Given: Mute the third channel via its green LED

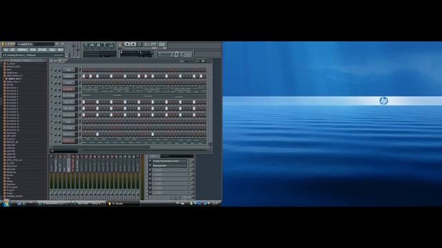Looking at the screenshot, I should [52, 83].
